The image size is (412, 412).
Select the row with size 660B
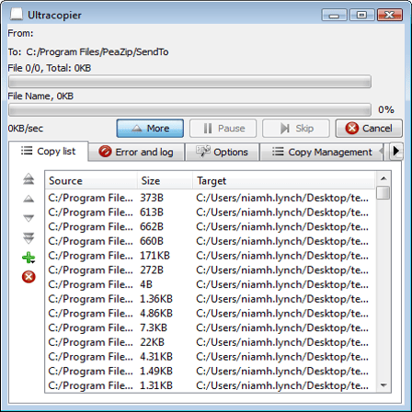[x=210, y=241]
